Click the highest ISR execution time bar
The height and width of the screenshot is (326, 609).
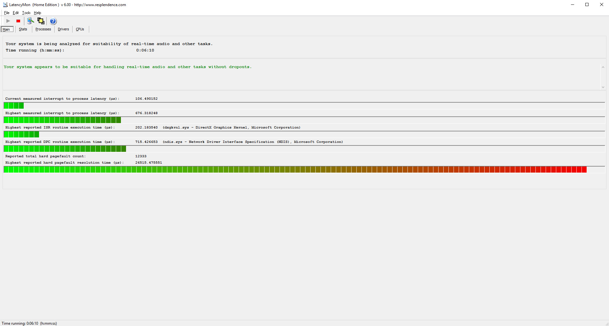click(304, 134)
